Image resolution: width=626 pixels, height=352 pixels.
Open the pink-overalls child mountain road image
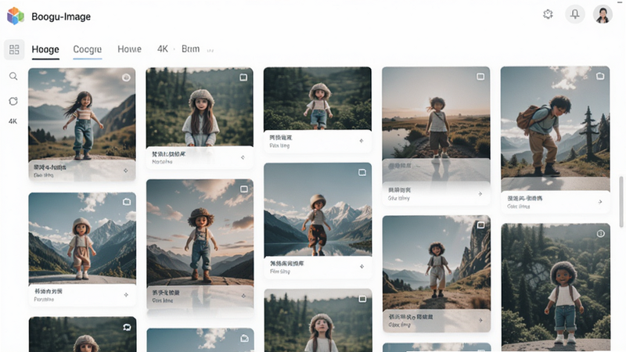pos(82,238)
